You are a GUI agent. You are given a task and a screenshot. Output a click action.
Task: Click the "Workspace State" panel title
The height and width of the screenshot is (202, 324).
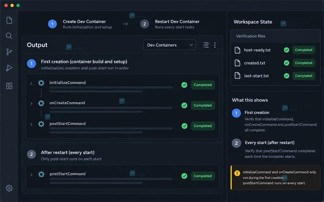pos(253,22)
